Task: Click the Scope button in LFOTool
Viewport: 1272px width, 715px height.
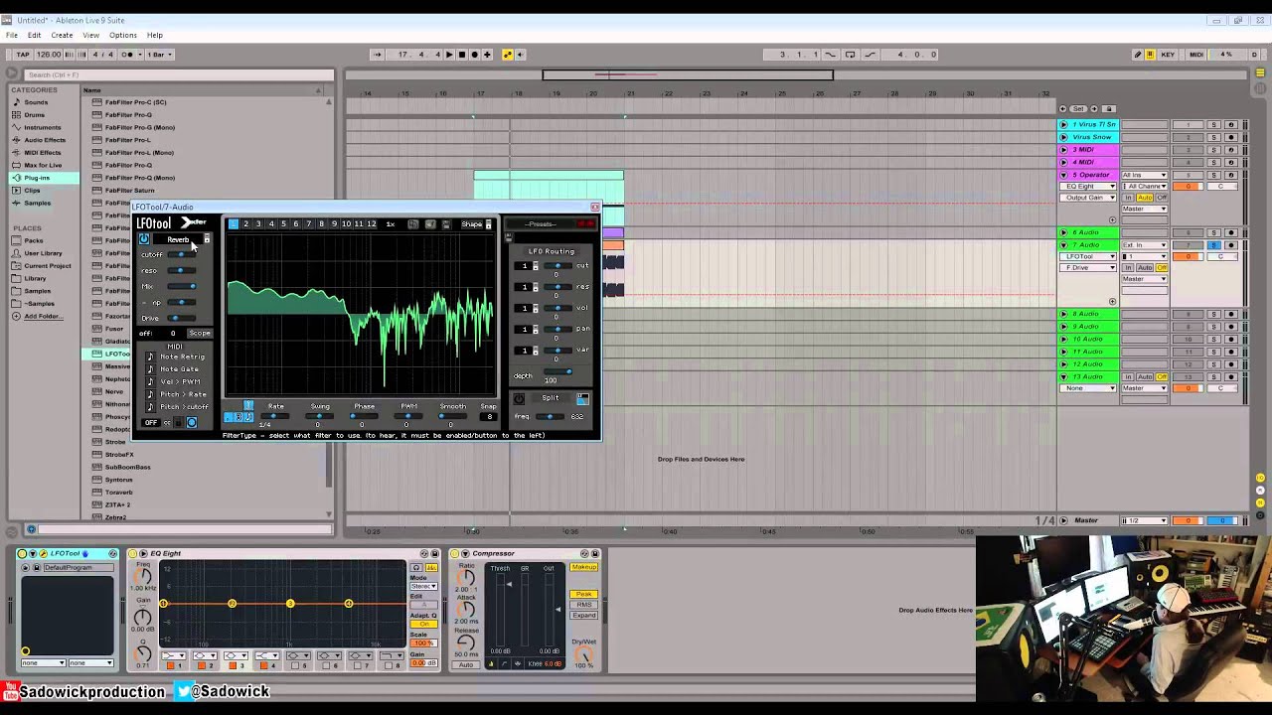Action: click(200, 333)
